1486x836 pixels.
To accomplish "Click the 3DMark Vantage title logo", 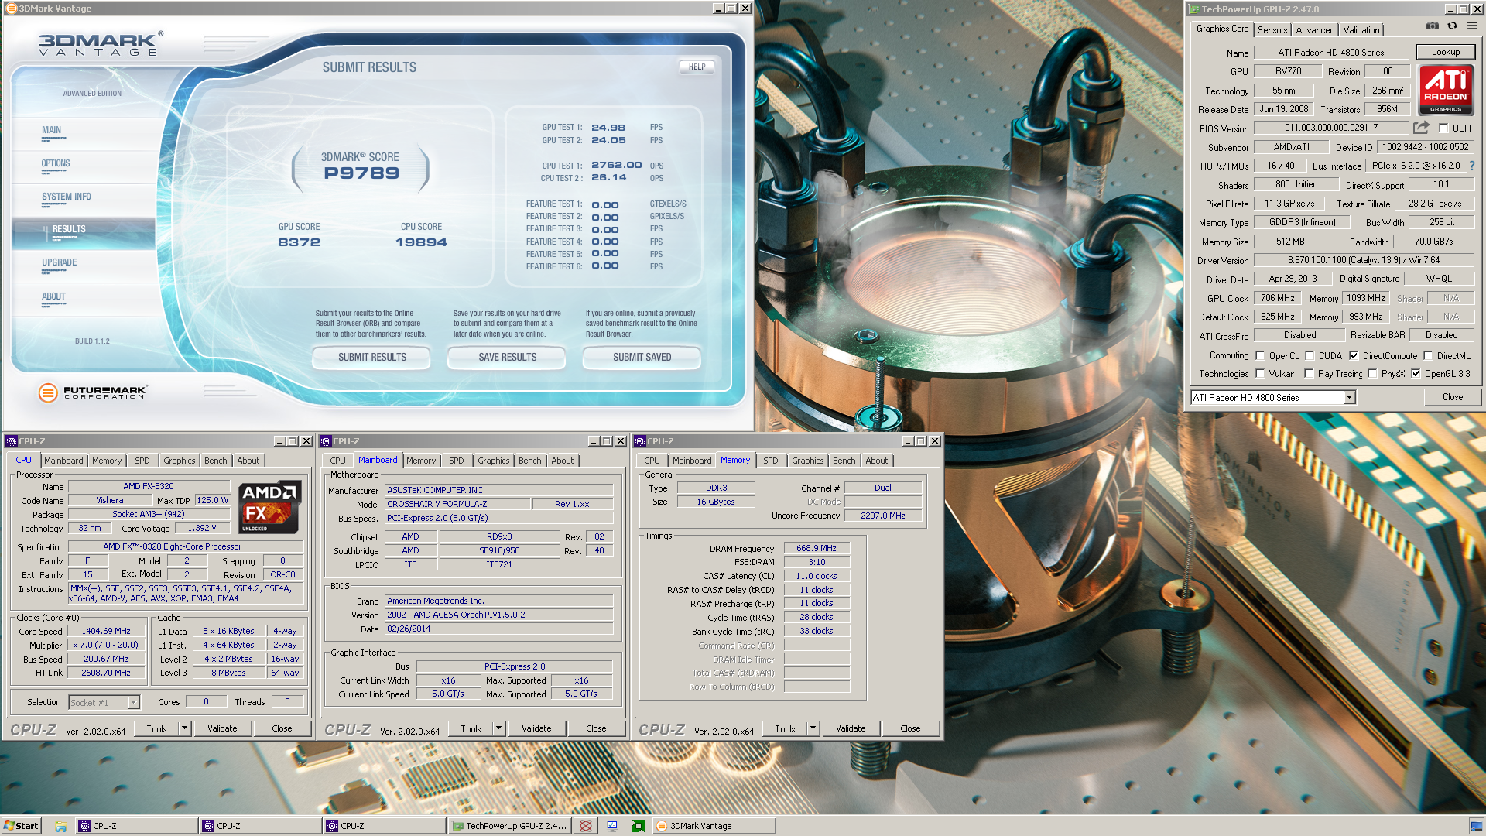I will click(x=101, y=44).
